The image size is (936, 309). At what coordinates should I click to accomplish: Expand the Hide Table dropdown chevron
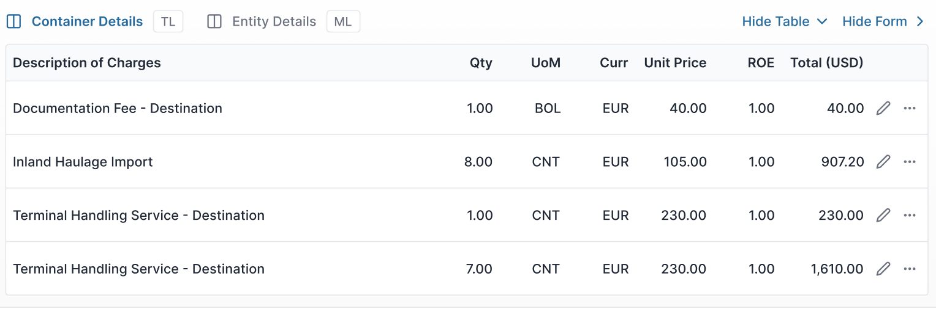point(822,22)
